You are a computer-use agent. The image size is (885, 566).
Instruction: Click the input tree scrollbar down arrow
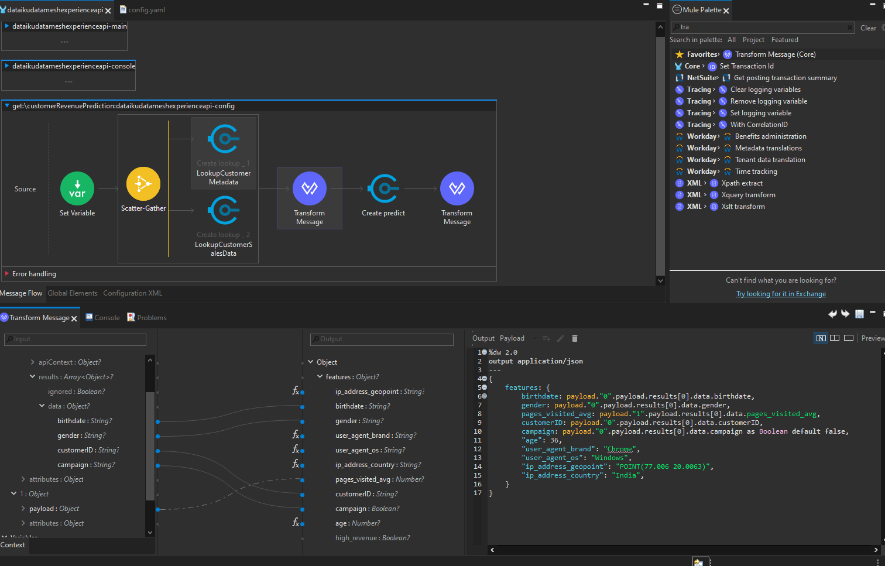click(150, 533)
